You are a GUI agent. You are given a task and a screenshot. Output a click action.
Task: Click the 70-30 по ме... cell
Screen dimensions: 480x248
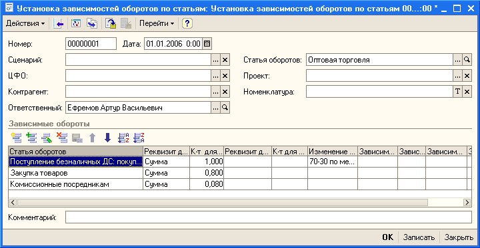[x=333, y=162]
